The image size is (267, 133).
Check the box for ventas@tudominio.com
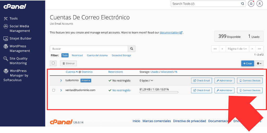click(x=54, y=90)
